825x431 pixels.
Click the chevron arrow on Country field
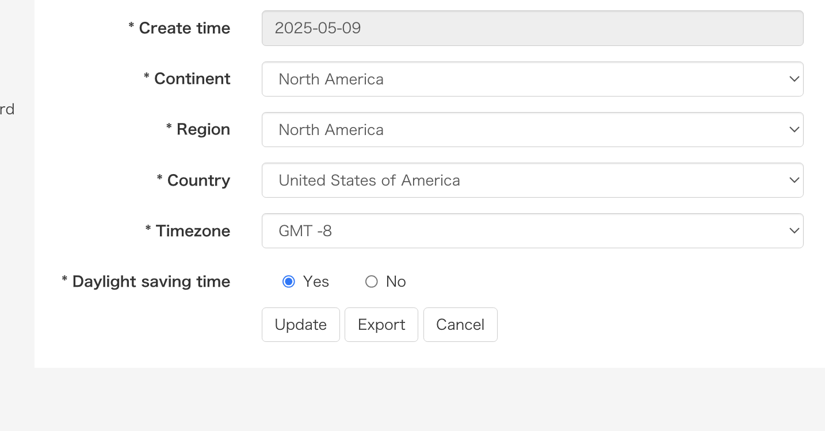click(x=794, y=180)
